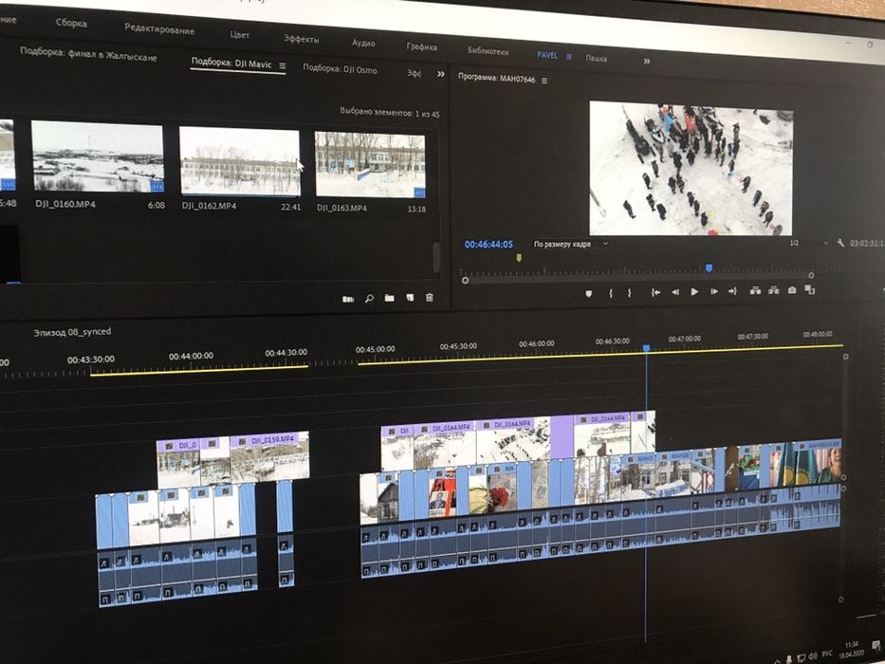The image size is (885, 664).
Task: Click the 00:45:00:00 ruler mark
Action: 375,349
